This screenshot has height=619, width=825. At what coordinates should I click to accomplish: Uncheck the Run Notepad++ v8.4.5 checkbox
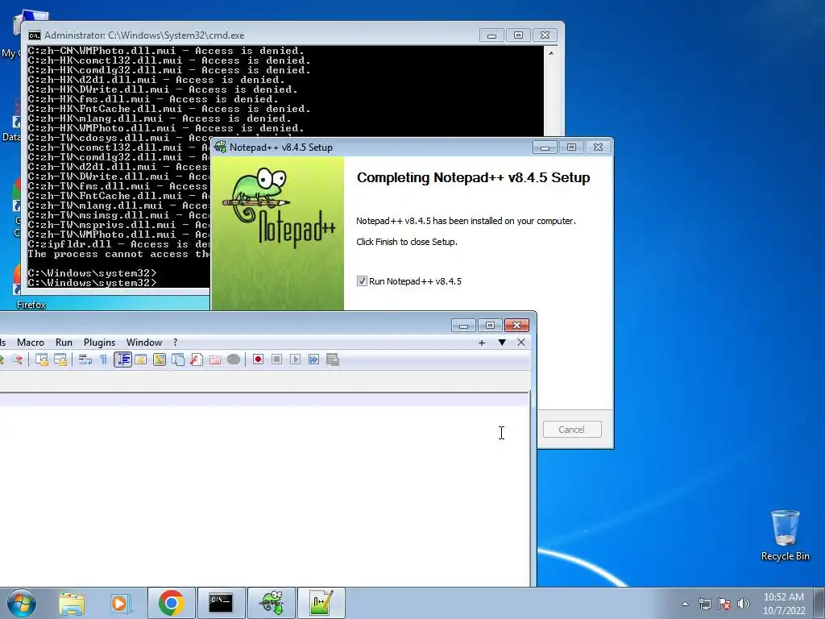point(362,281)
